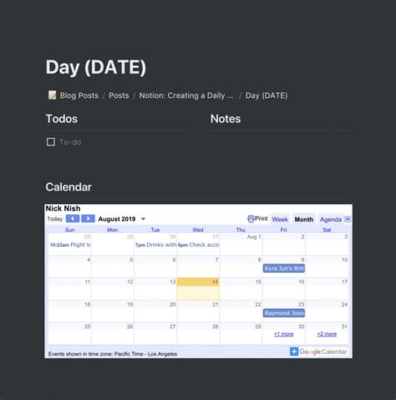The height and width of the screenshot is (400, 396).
Task: Select the highlighted day 14 cell
Action: tap(198, 289)
